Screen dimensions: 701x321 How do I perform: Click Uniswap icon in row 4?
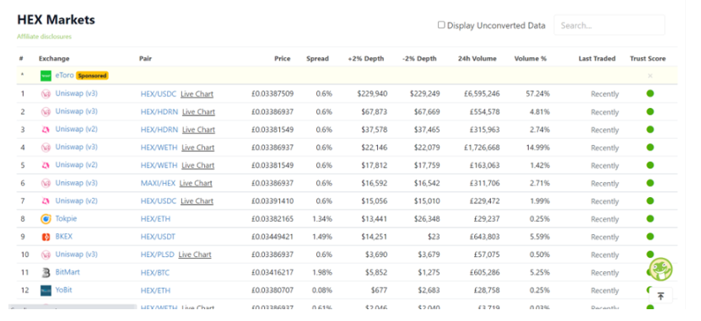tap(46, 147)
